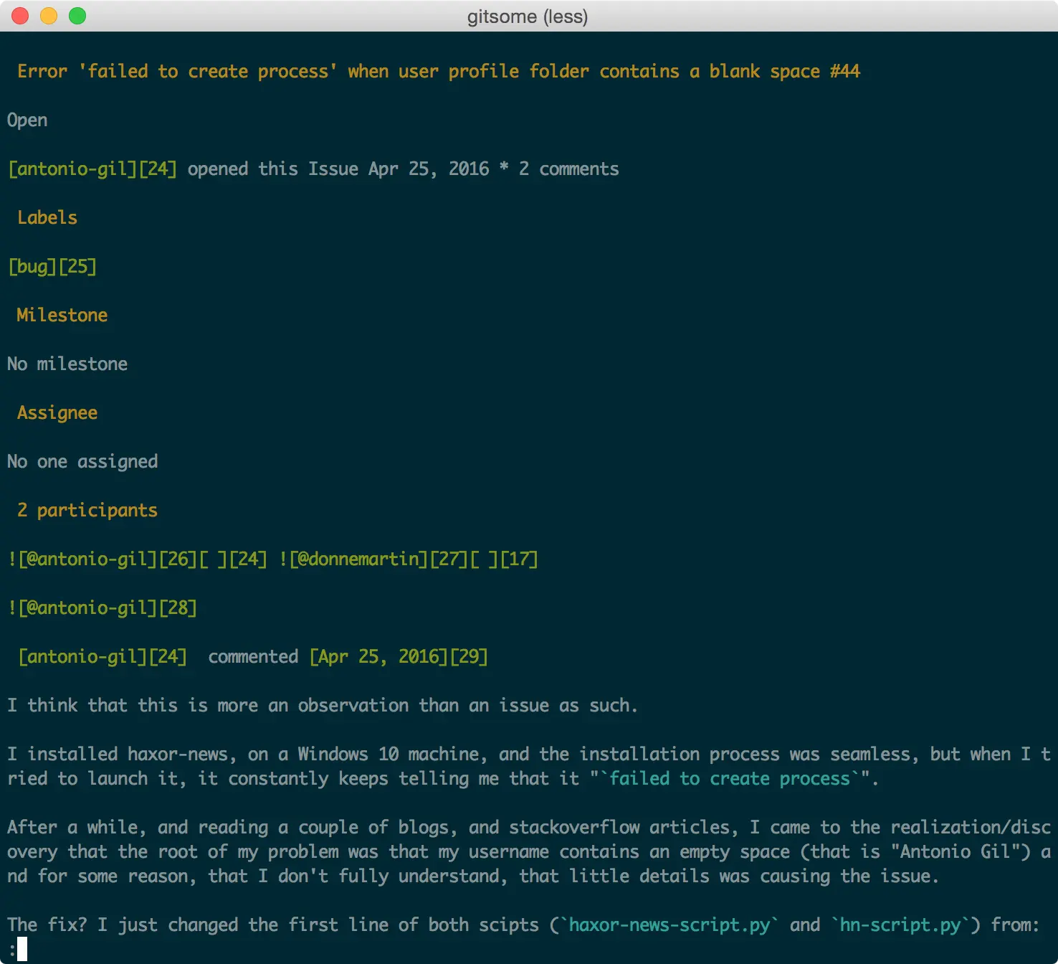Click the `haxor-news-script.py` file name
This screenshot has height=964, width=1058.
pyautogui.click(x=669, y=925)
